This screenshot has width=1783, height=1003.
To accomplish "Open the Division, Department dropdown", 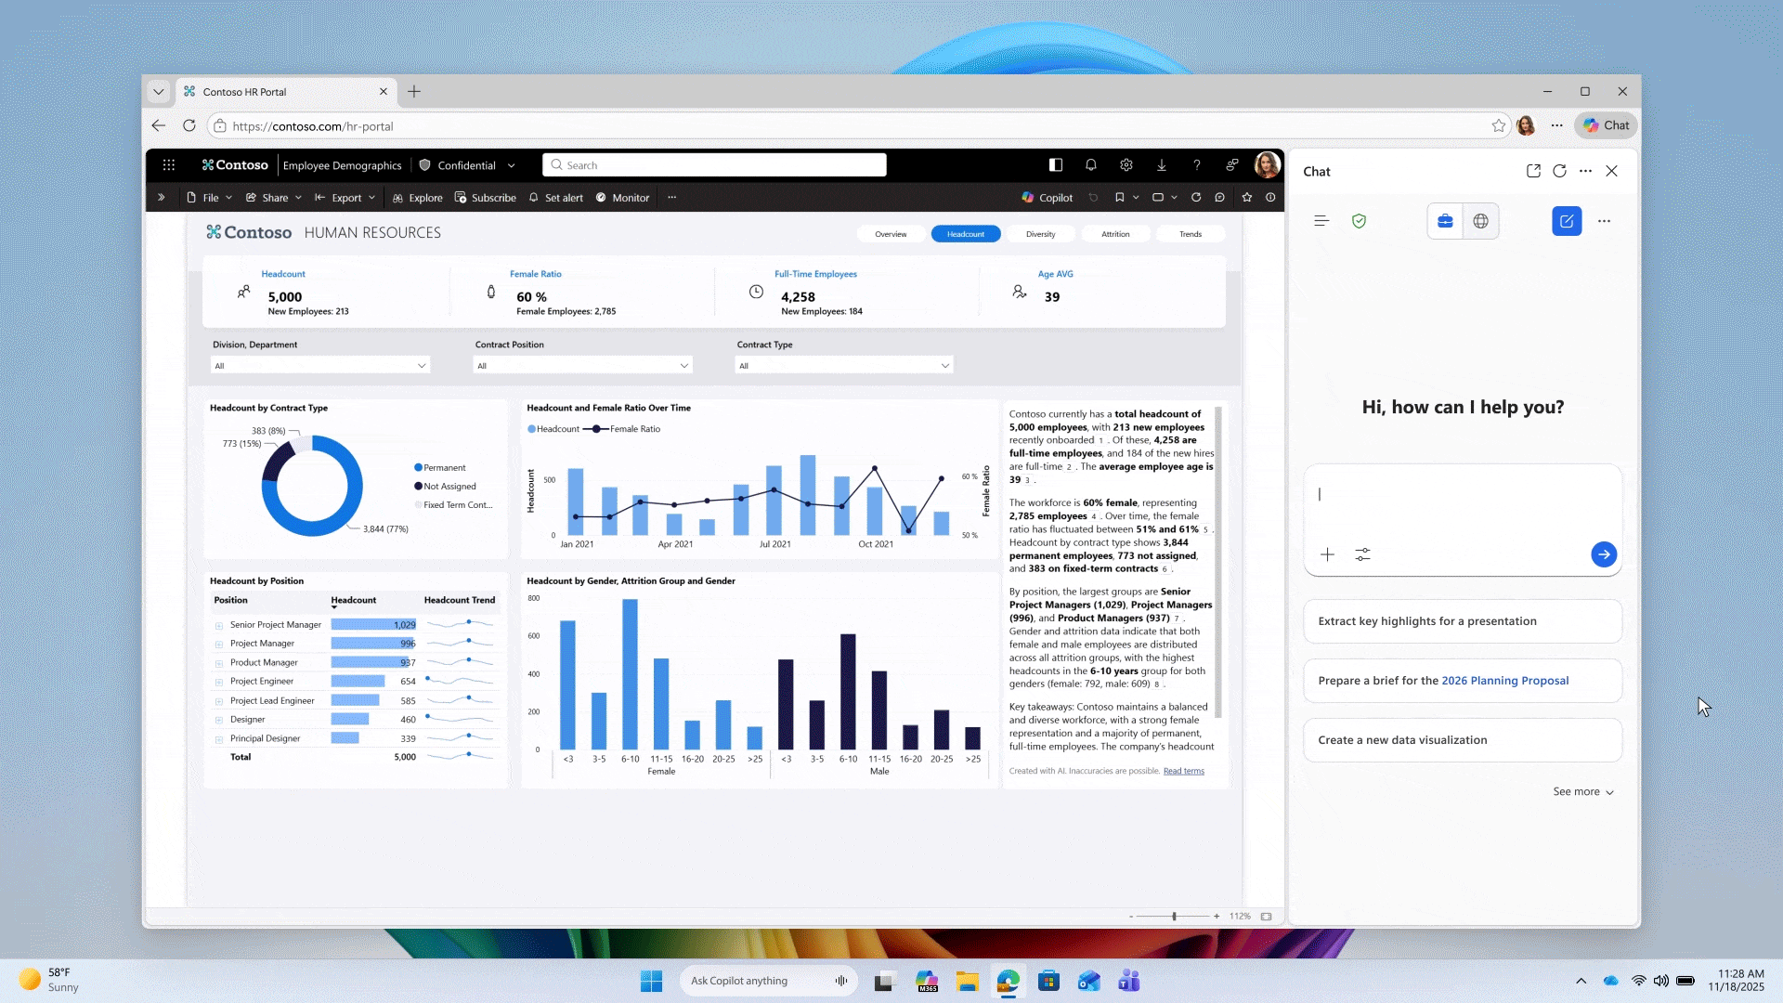I will tap(320, 366).
